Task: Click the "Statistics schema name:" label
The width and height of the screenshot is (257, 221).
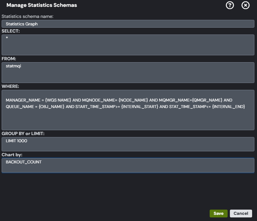Action: point(27,16)
